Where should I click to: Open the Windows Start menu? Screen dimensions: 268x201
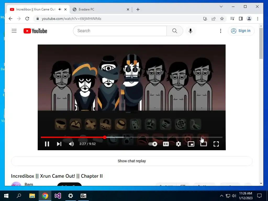click(x=6, y=196)
